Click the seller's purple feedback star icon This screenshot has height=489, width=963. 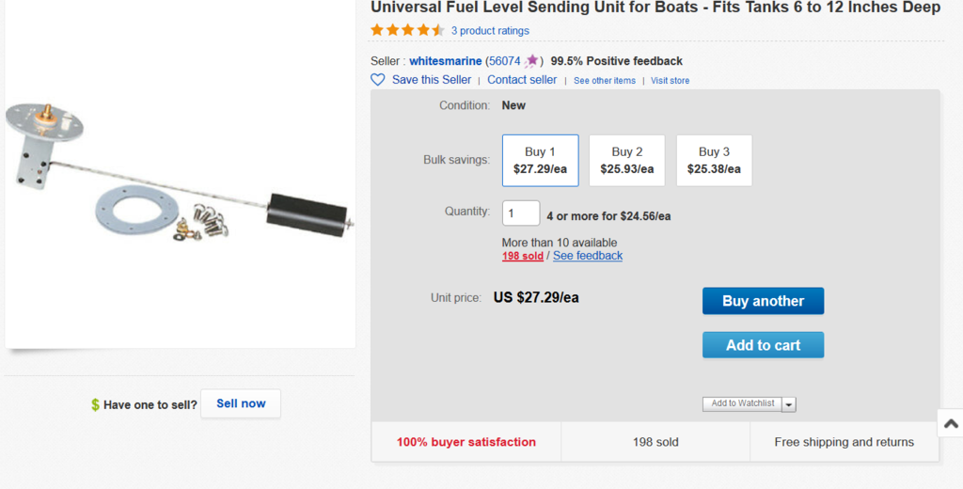click(x=531, y=61)
